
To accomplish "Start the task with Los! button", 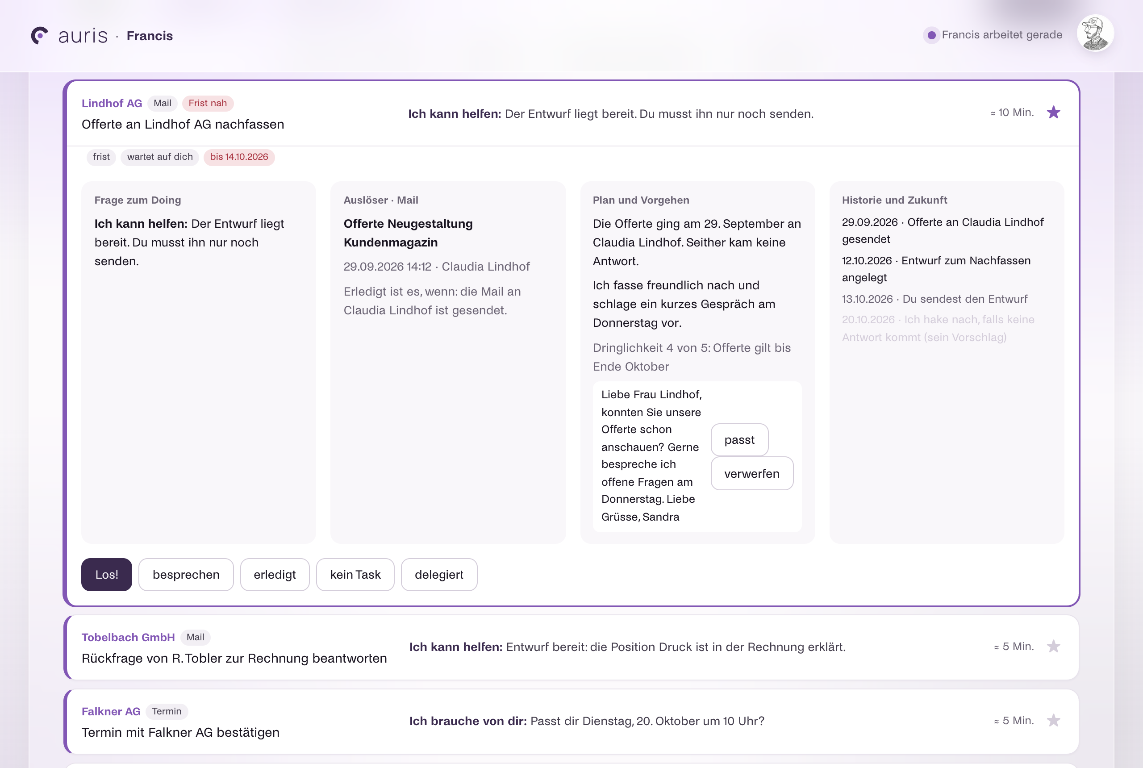I will click(107, 575).
